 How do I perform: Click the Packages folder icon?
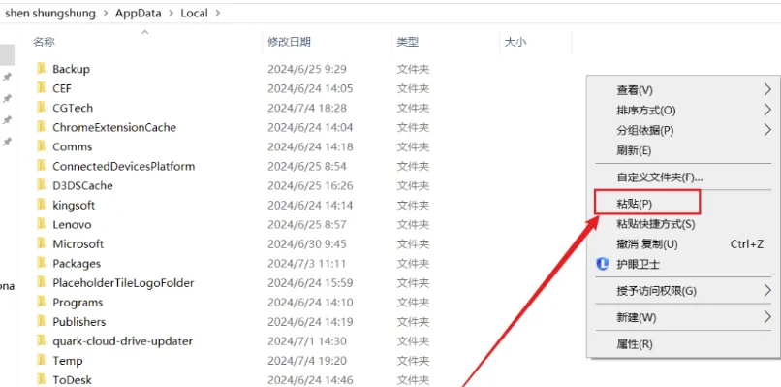[x=42, y=263]
